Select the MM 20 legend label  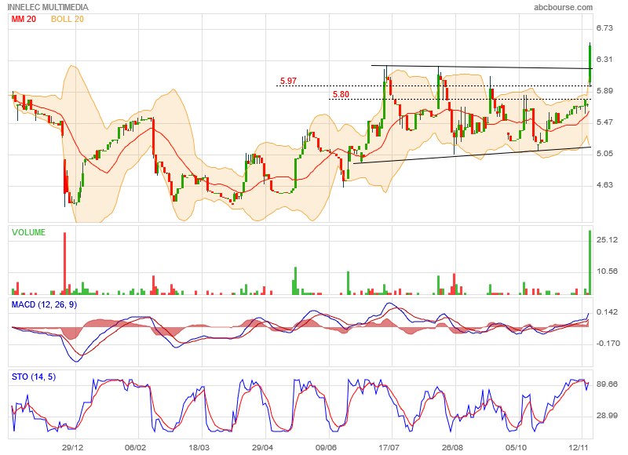click(x=24, y=19)
